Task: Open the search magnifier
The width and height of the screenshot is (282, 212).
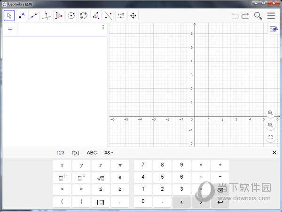Action: tap(258, 16)
